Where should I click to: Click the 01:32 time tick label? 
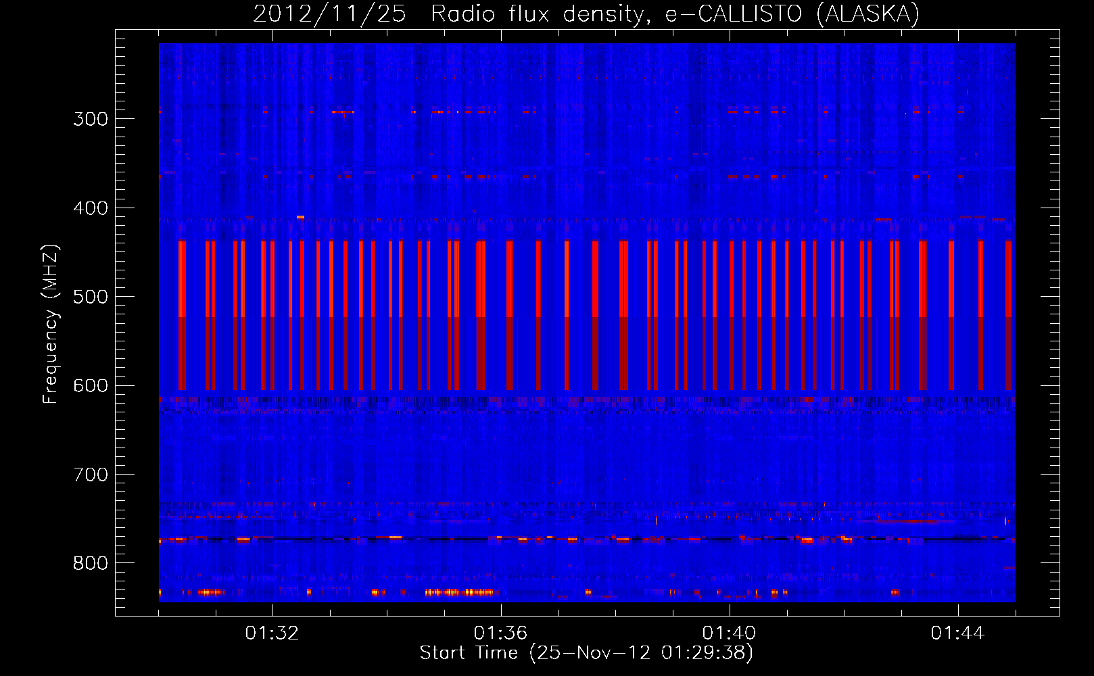(x=272, y=633)
